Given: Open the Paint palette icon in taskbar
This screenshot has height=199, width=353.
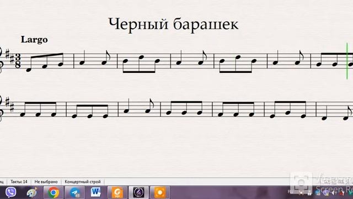Looking at the screenshot, I should 32,193.
